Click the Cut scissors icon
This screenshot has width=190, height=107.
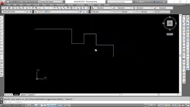click(x=27, y=8)
